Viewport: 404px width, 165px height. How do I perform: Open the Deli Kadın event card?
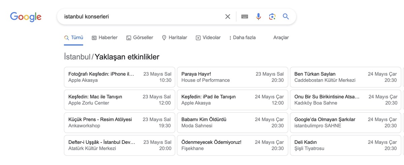[345, 145]
